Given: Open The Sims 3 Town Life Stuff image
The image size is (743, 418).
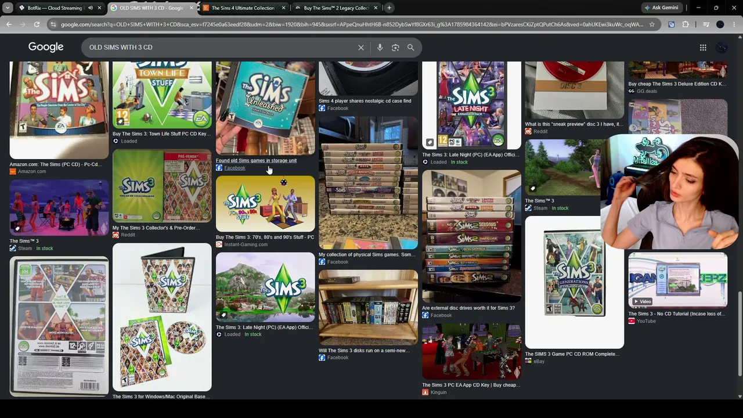Looking at the screenshot, I should 162,95.
